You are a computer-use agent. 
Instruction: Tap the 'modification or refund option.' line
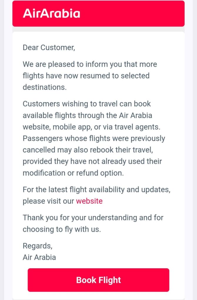tap(73, 173)
